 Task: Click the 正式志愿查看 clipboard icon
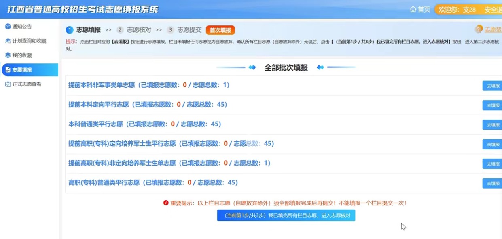point(8,84)
